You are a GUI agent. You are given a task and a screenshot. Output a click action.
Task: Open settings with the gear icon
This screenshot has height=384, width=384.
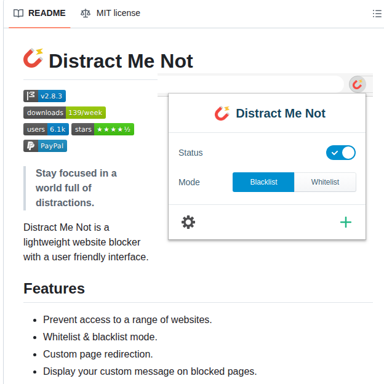pos(188,222)
